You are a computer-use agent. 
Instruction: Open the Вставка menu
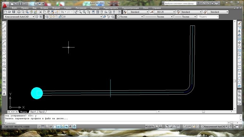(x=44, y=8)
